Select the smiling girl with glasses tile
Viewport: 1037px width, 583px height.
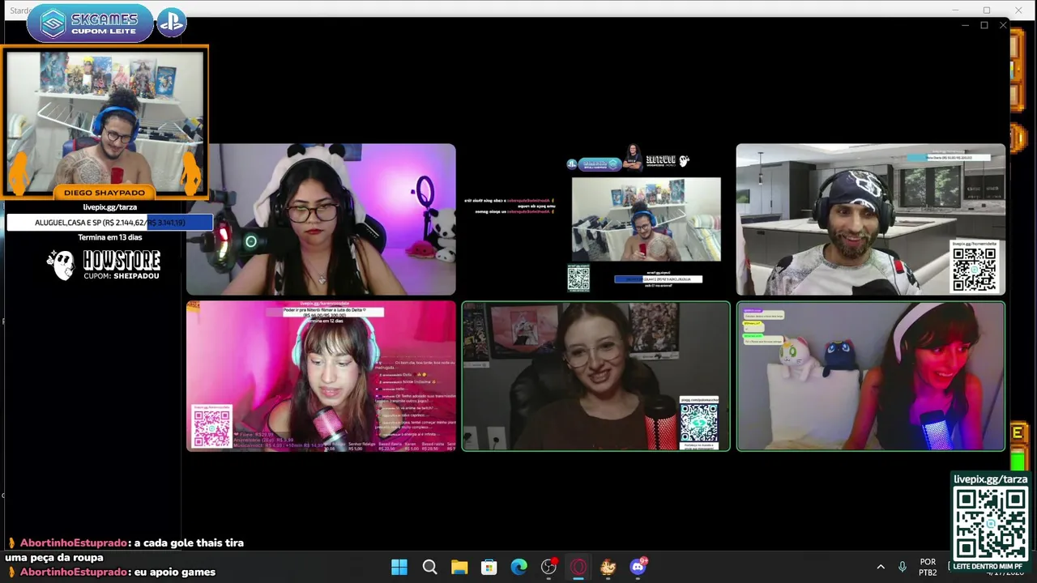595,376
